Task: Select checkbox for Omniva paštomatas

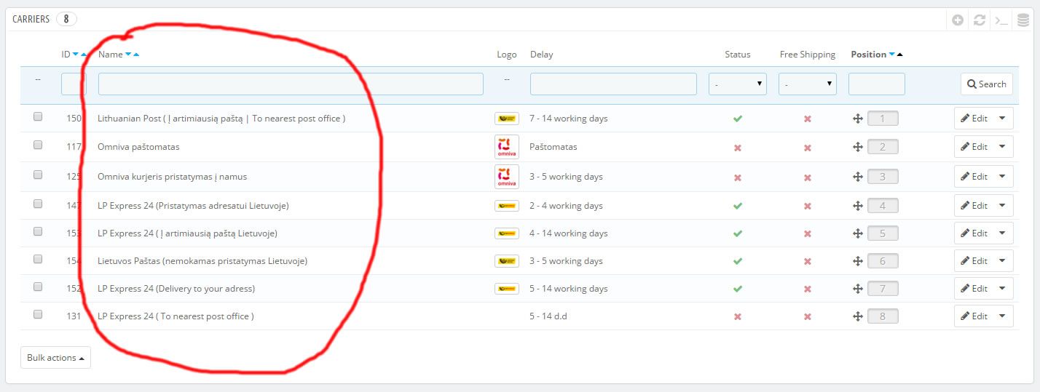Action: point(38,145)
